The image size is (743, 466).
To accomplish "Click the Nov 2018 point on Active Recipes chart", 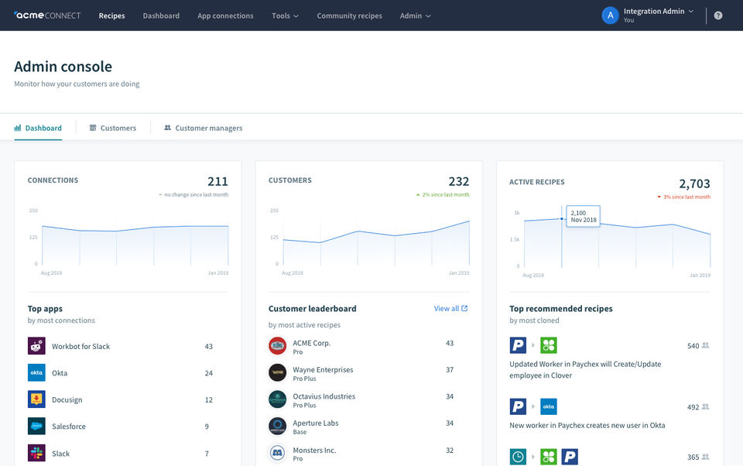I will click(562, 219).
